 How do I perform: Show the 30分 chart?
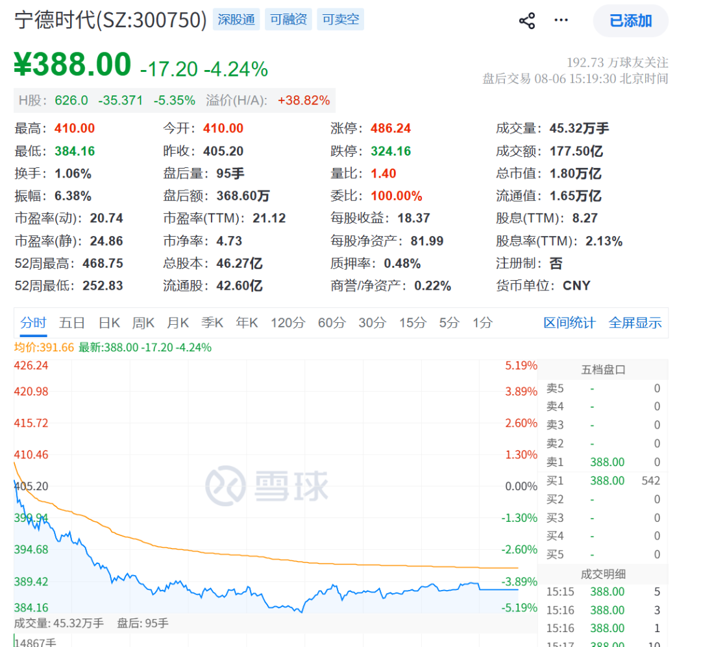click(372, 322)
